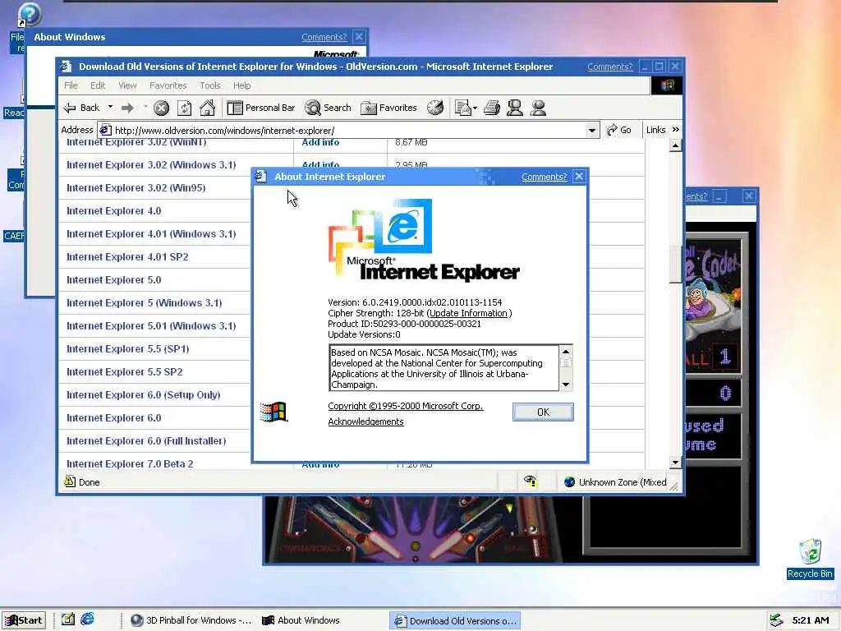The width and height of the screenshot is (841, 631).
Task: Click the address bar URL field
Action: click(348, 131)
